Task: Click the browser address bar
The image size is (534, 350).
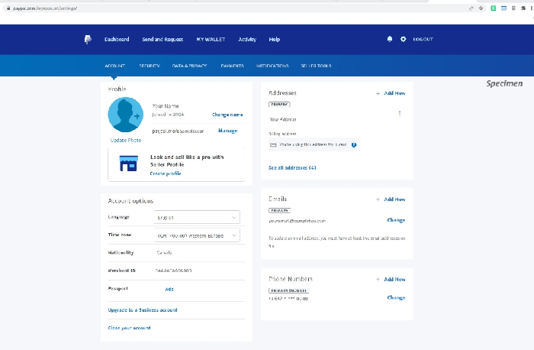Action: point(229,8)
